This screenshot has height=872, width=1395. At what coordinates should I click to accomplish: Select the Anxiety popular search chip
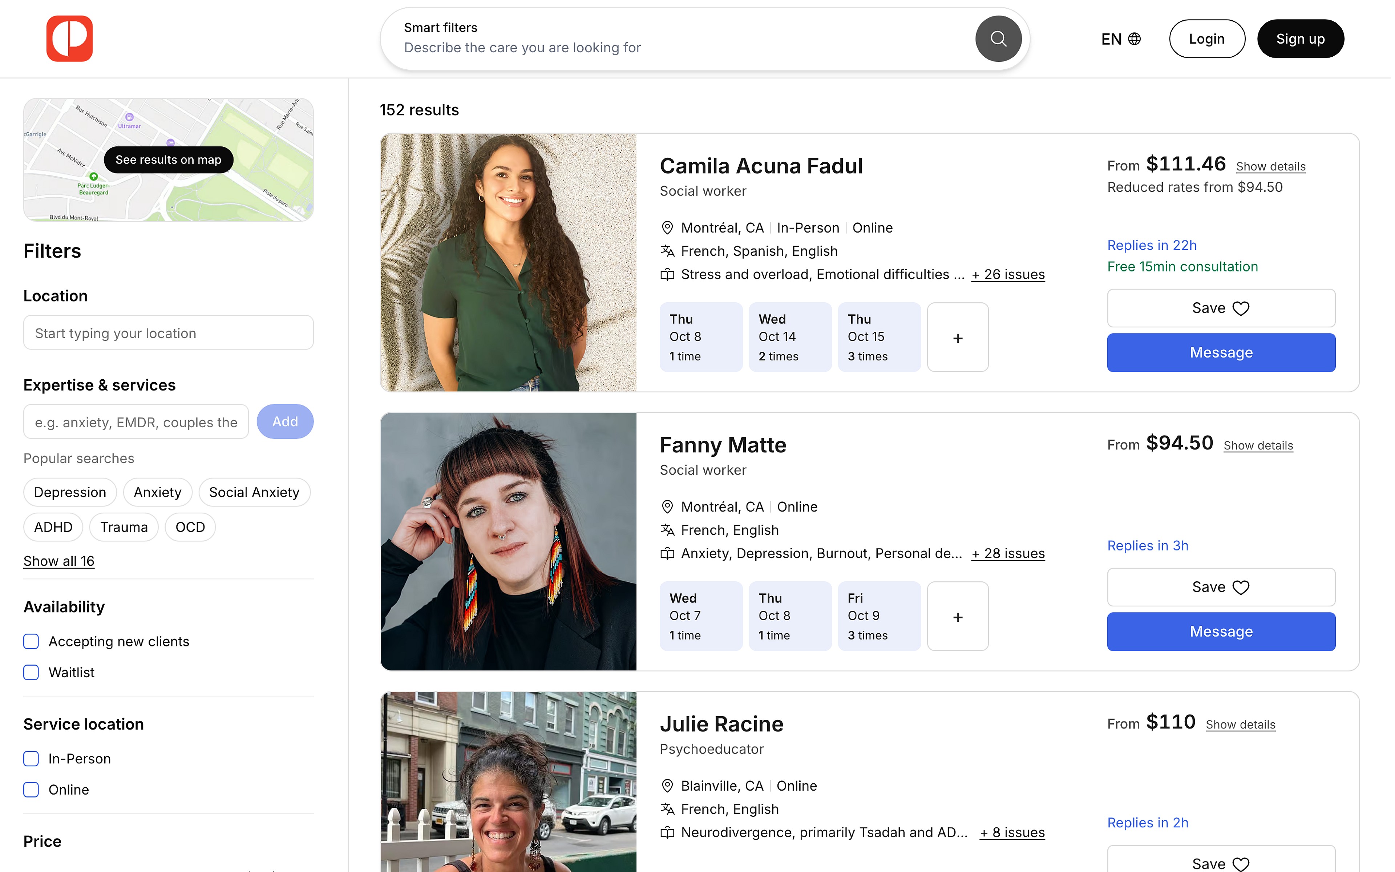coord(158,493)
